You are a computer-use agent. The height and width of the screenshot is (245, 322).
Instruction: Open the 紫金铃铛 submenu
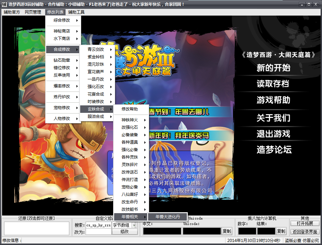click(x=97, y=57)
